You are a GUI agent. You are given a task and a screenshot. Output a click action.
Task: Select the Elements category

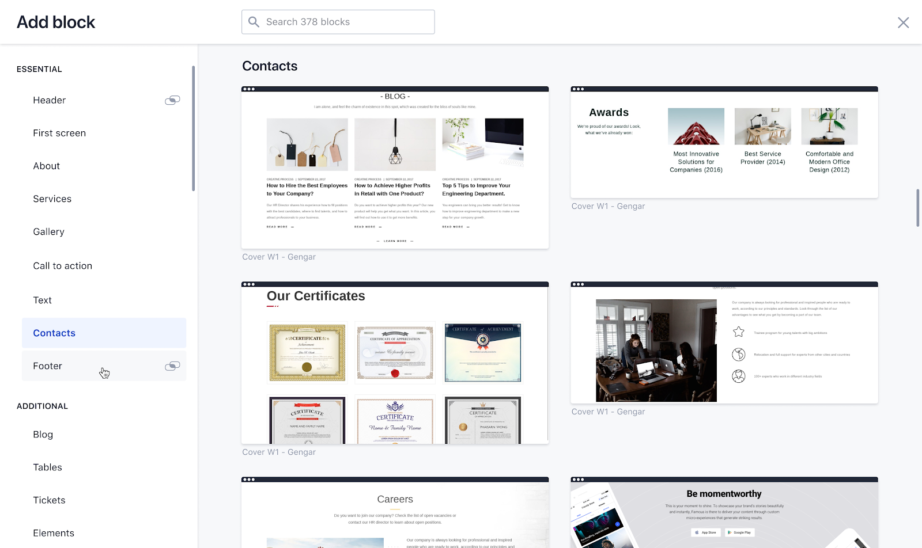pos(104,533)
